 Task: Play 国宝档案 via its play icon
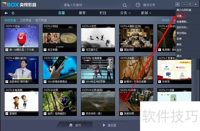pos(121,50)
